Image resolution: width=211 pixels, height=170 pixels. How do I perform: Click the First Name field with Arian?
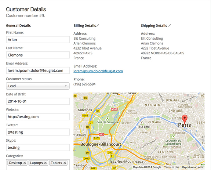38,40
